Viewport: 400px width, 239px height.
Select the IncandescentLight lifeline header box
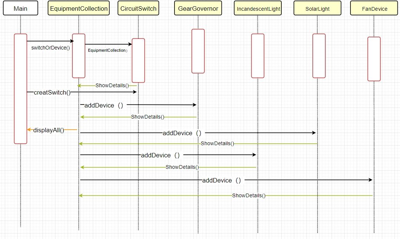(x=258, y=8)
